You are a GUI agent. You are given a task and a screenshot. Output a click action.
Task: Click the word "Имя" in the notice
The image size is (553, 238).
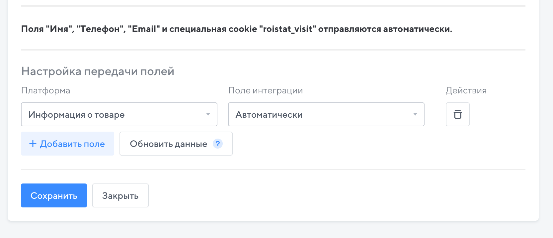pyautogui.click(x=59, y=29)
